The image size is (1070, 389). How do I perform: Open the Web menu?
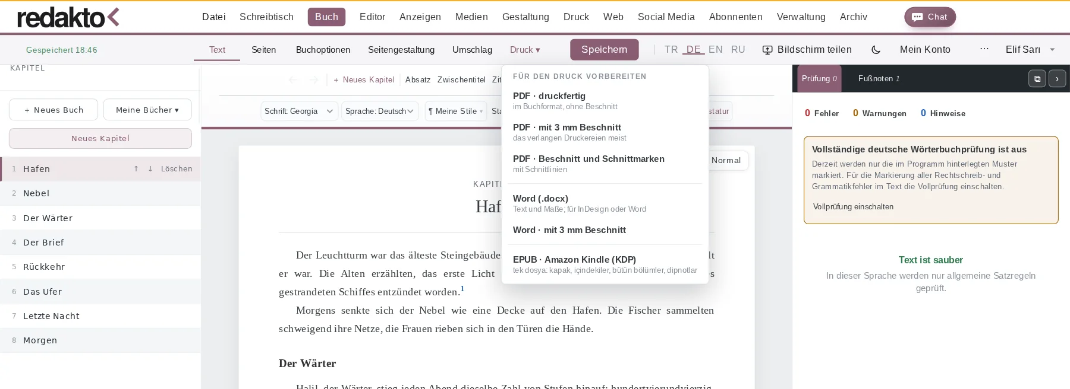[613, 17]
